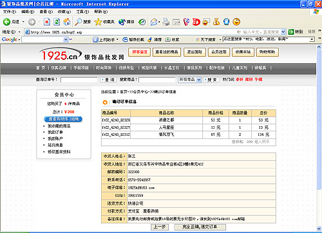Click the 顾客留言 button in the header
This screenshot has width=322, height=233.
pyautogui.click(x=140, y=52)
